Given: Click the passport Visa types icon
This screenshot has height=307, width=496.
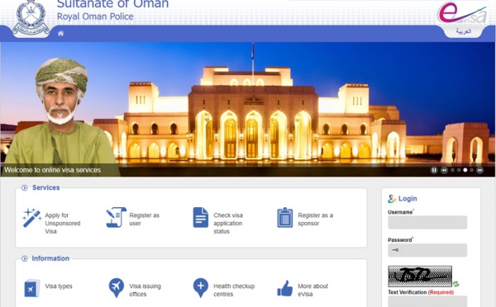Looking at the screenshot, I should (31, 288).
